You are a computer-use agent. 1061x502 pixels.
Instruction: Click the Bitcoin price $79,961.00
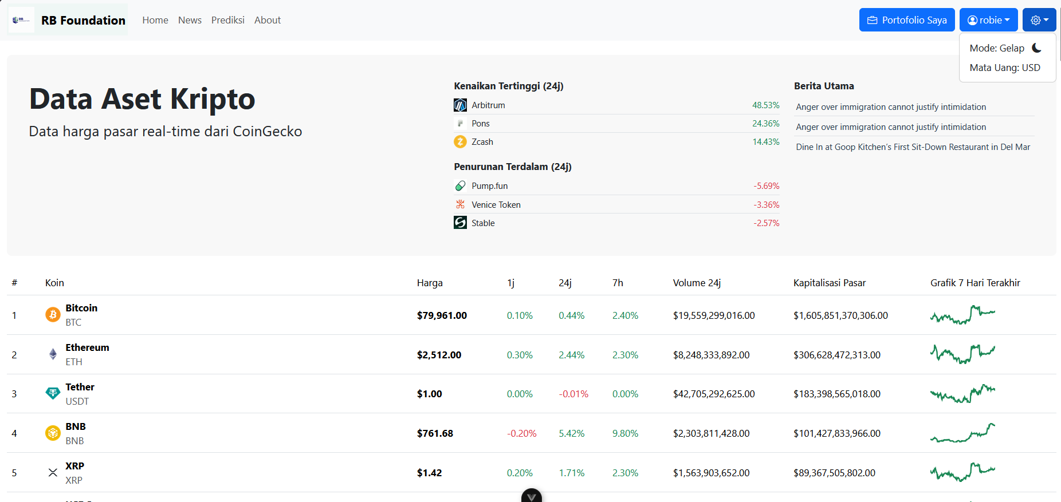point(442,315)
